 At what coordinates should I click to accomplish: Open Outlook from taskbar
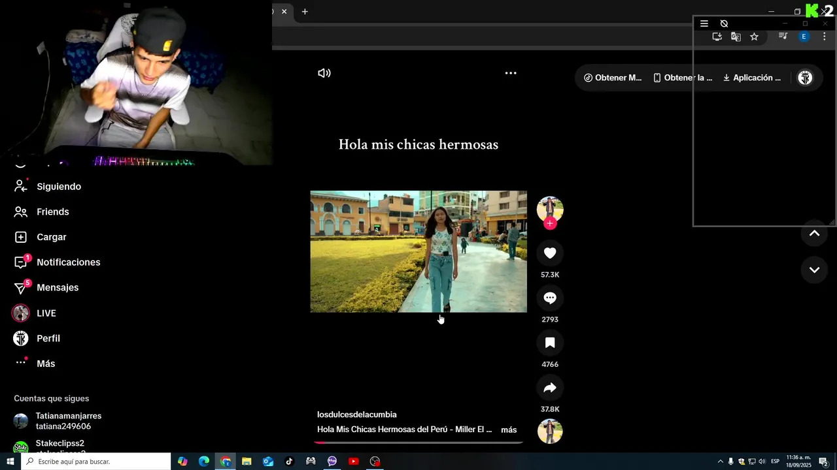point(268,462)
